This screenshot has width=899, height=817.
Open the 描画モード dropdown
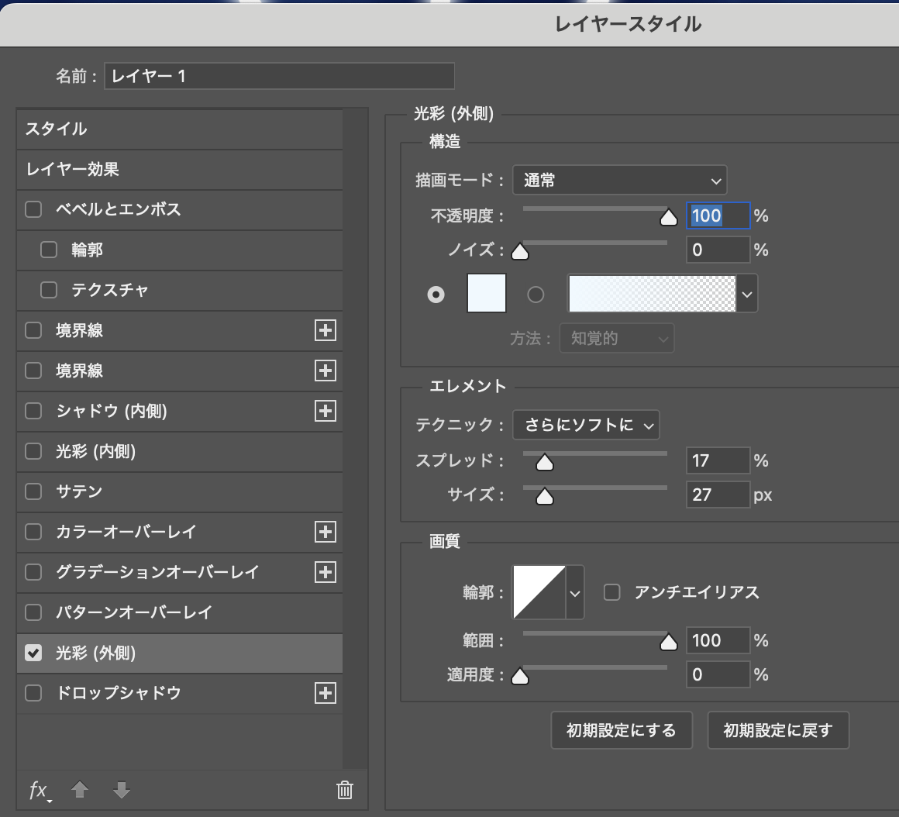(619, 181)
